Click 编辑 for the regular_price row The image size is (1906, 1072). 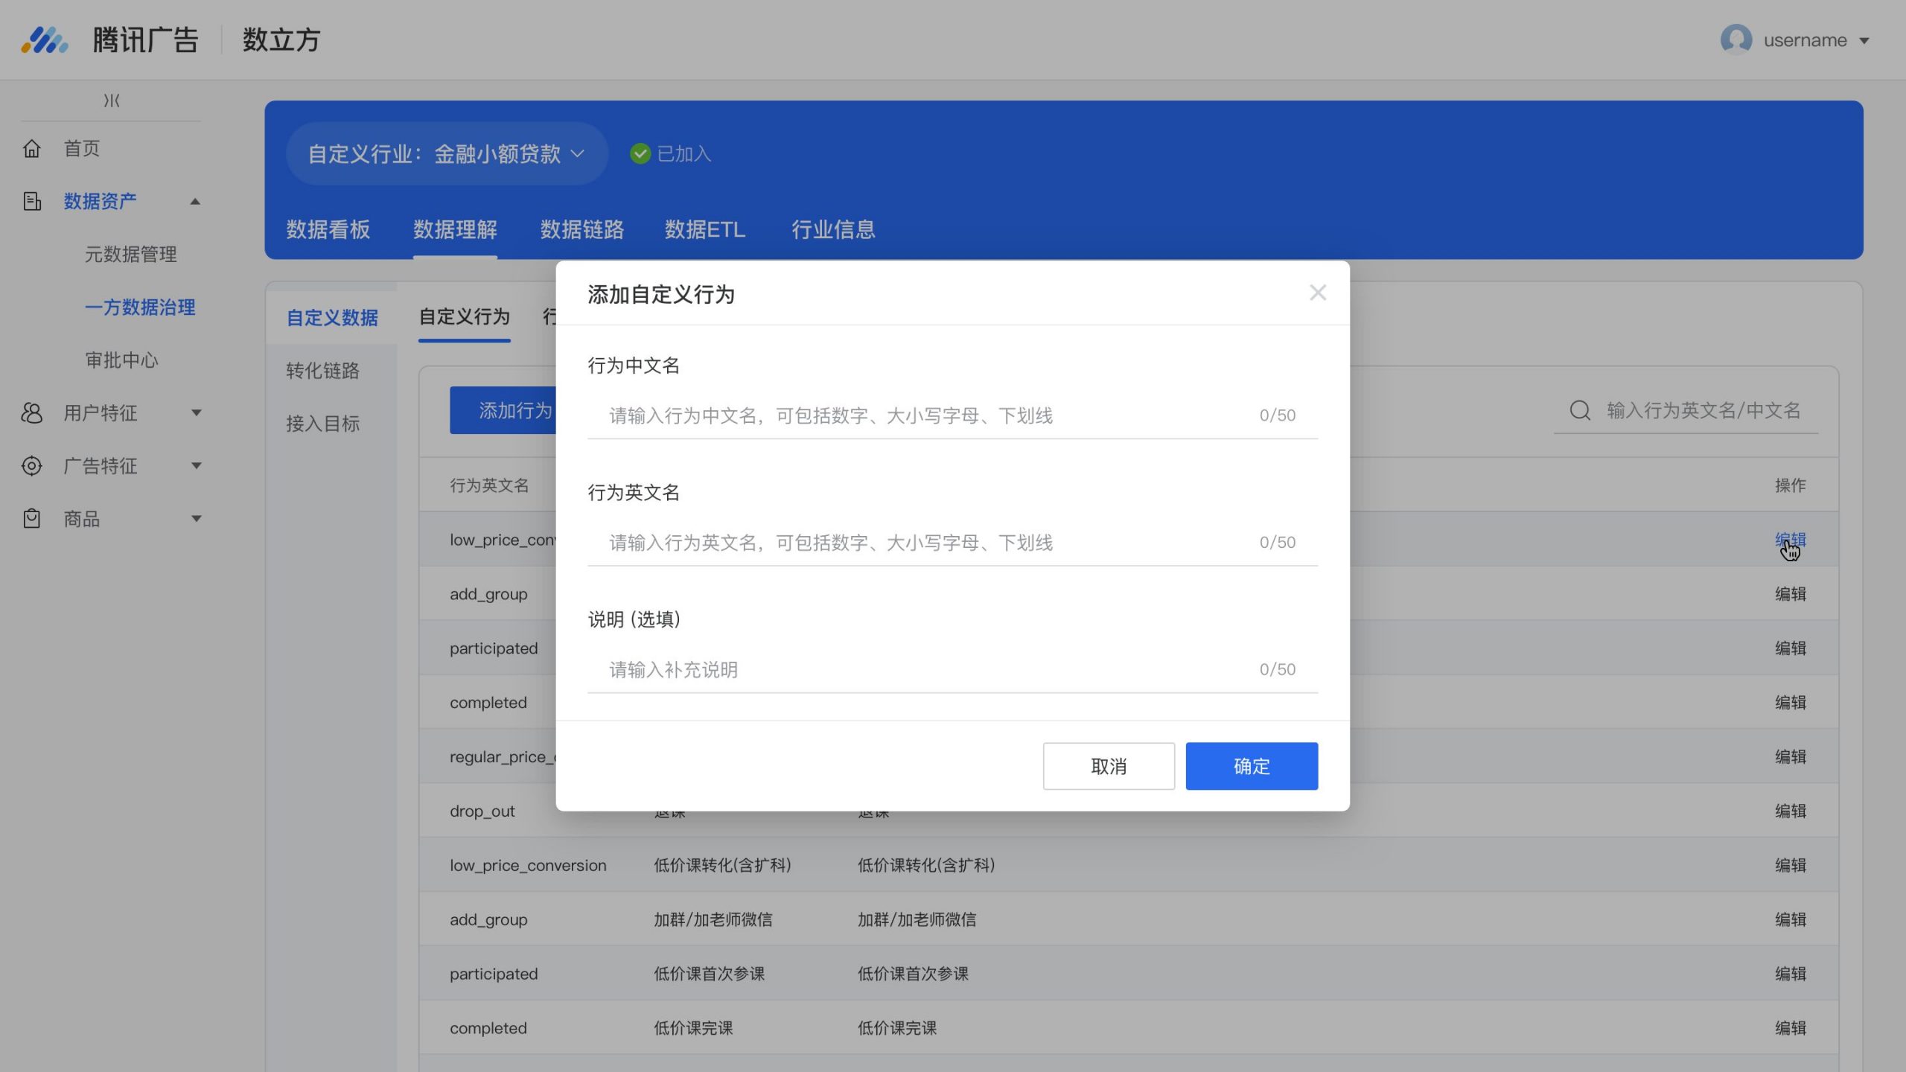pyautogui.click(x=1790, y=757)
